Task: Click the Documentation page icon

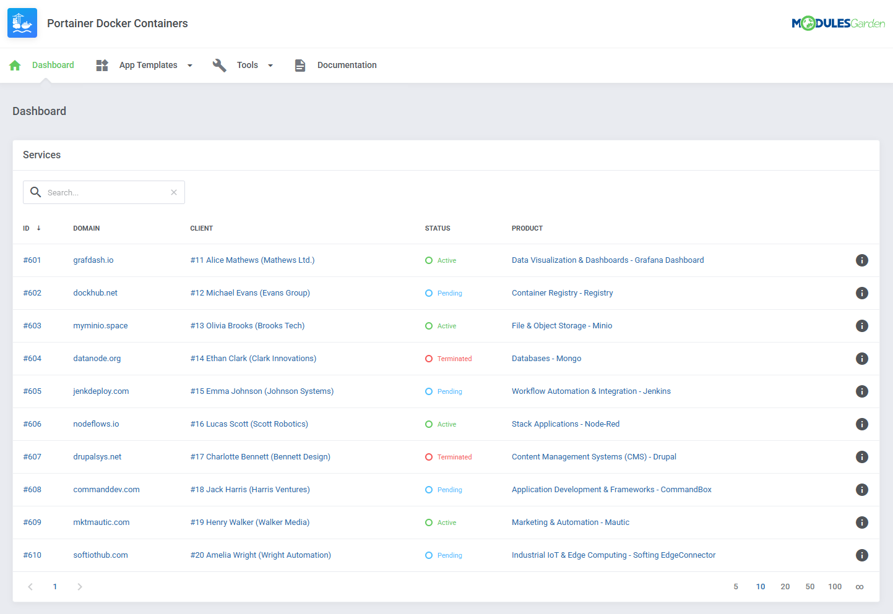Action: click(300, 64)
